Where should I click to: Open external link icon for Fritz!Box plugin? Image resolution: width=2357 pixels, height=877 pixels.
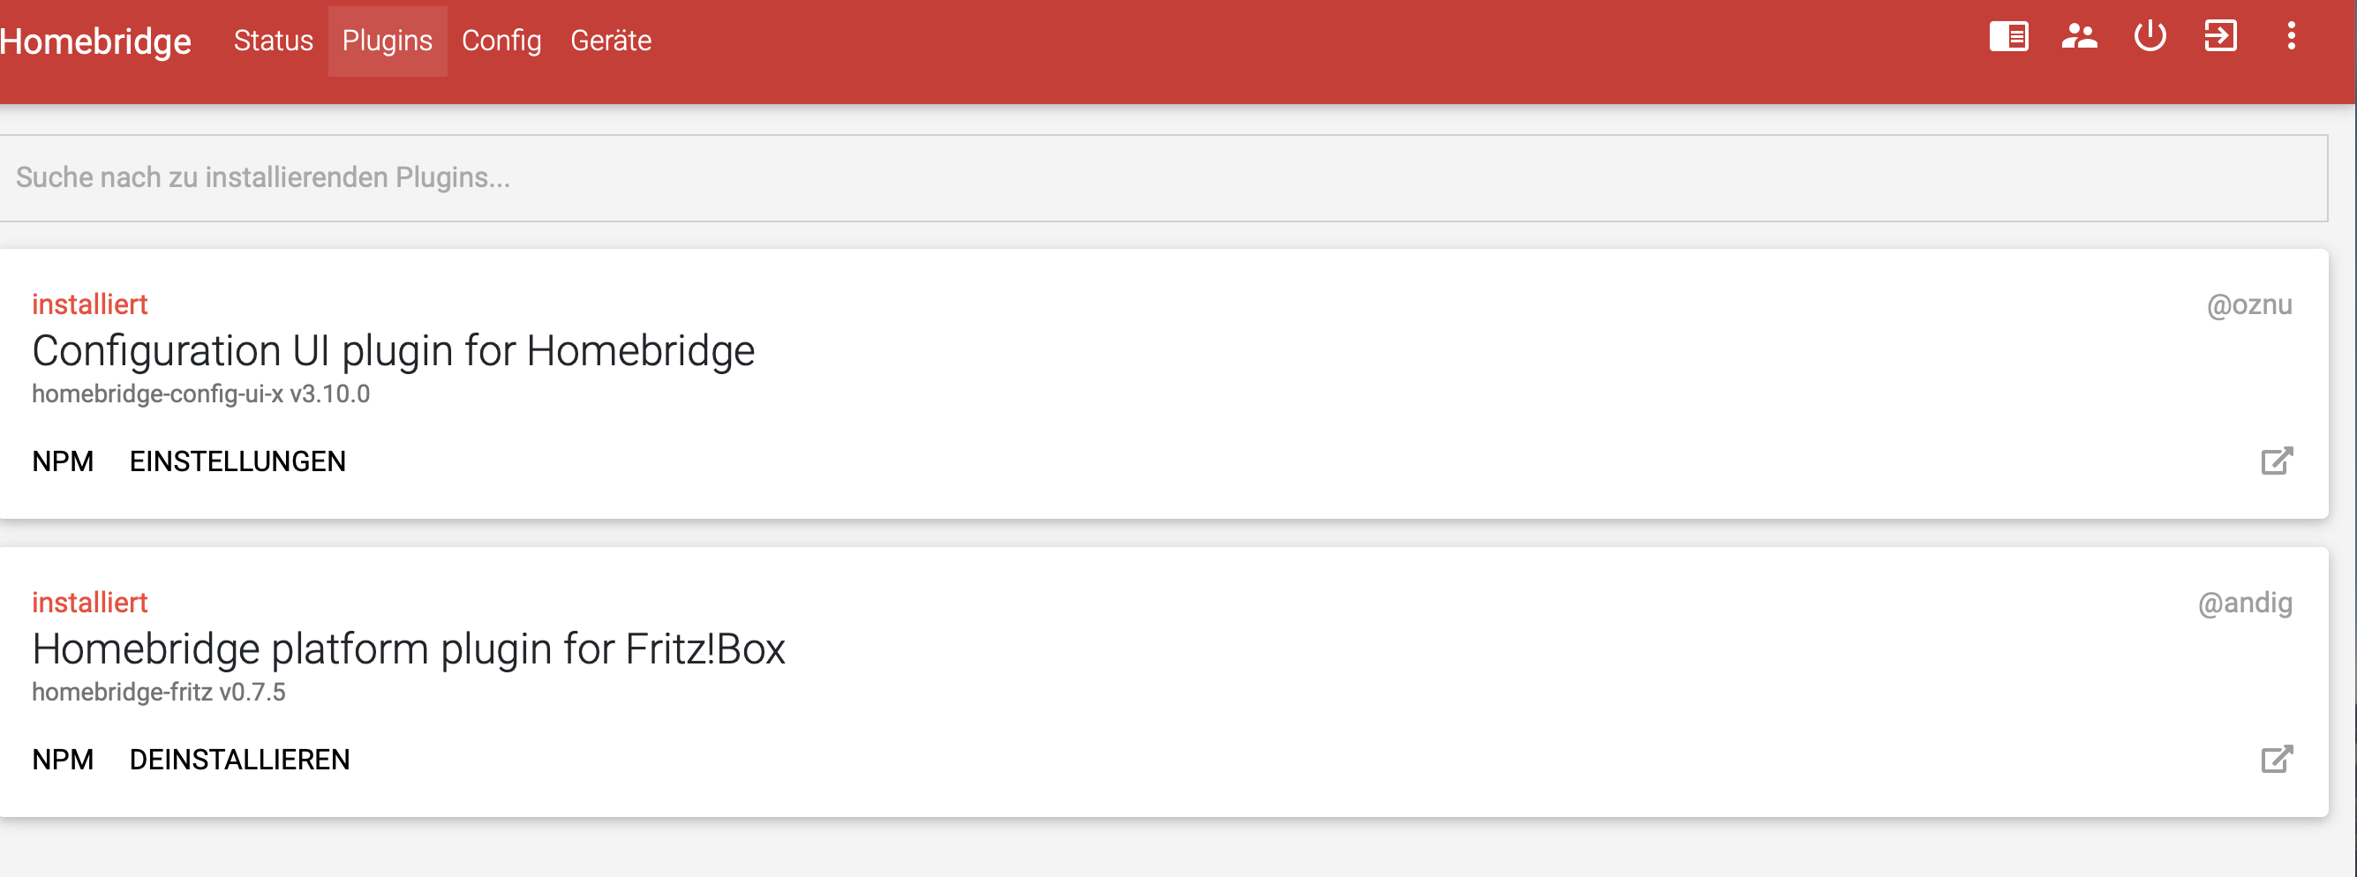point(2277,759)
